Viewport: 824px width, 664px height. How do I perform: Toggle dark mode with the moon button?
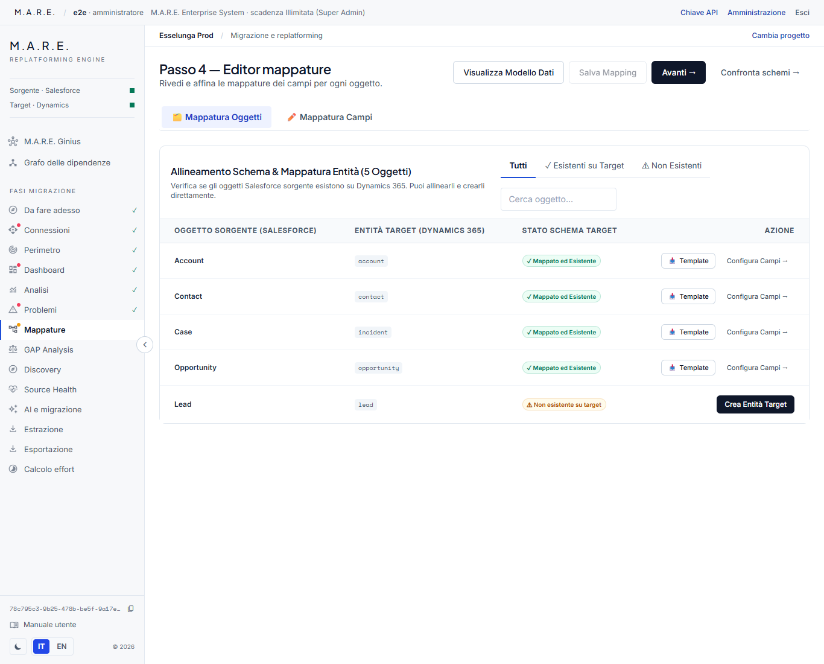pyautogui.click(x=18, y=646)
